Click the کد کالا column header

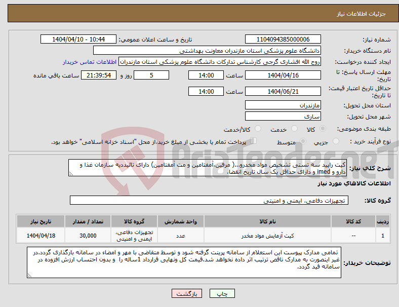tap(353, 221)
